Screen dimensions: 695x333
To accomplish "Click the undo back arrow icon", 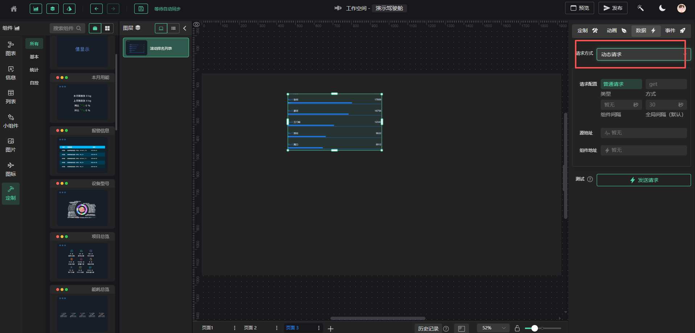I will point(96,9).
